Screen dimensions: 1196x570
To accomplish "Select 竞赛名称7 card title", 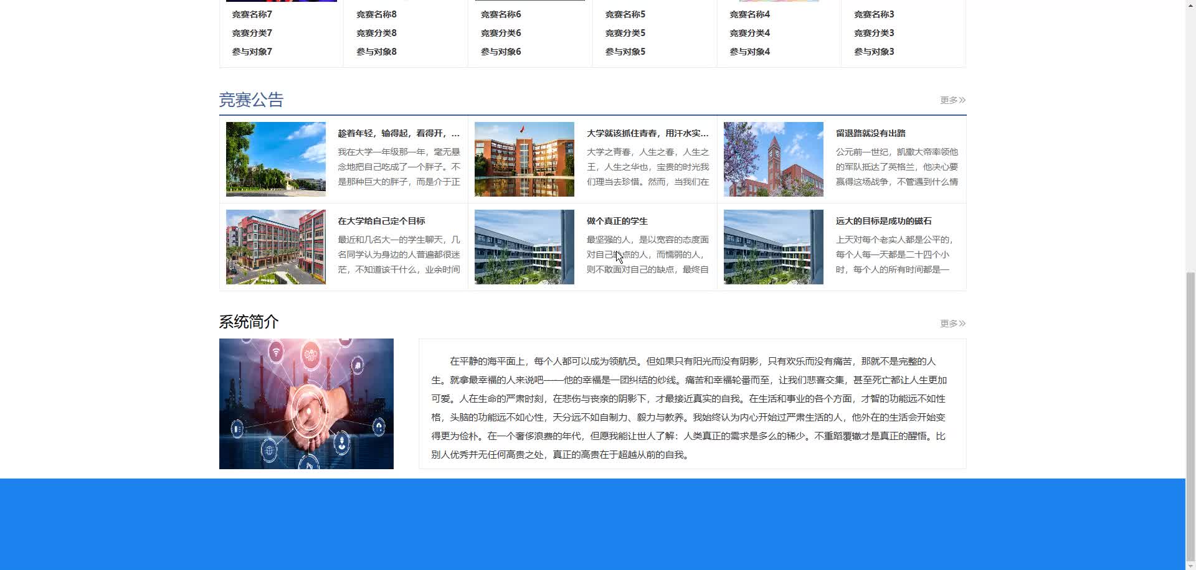I will tap(252, 14).
